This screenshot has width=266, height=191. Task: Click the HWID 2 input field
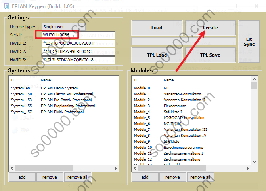[79, 51]
